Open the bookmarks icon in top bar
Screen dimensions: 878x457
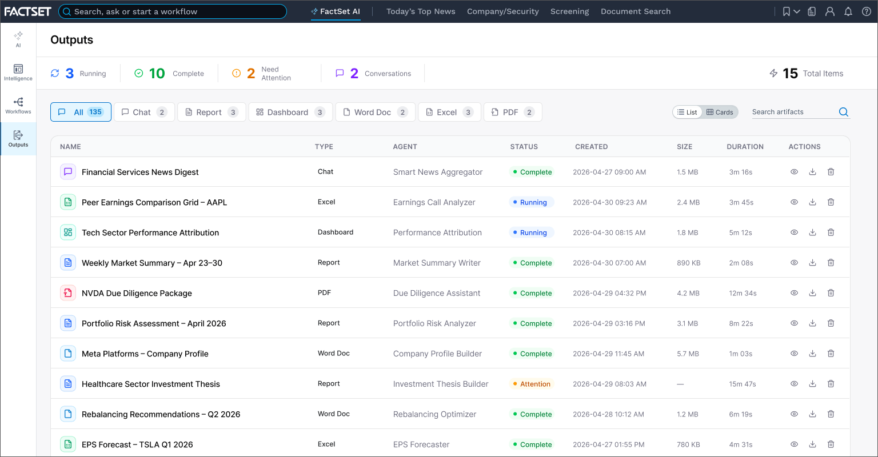pos(787,11)
